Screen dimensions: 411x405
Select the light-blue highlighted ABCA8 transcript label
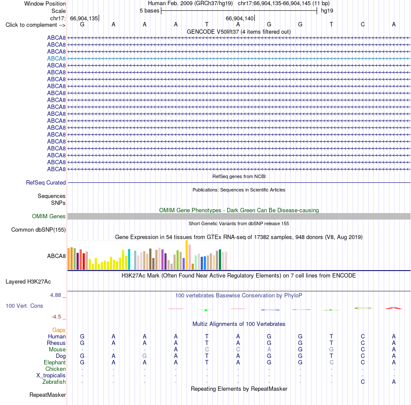(x=56, y=59)
